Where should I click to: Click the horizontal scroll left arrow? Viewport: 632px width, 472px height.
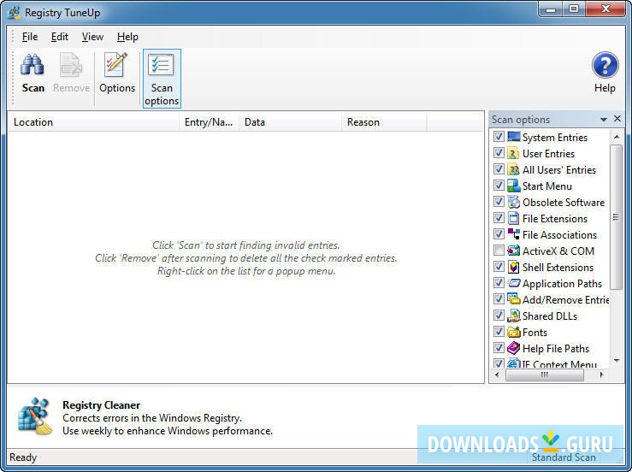tap(497, 375)
